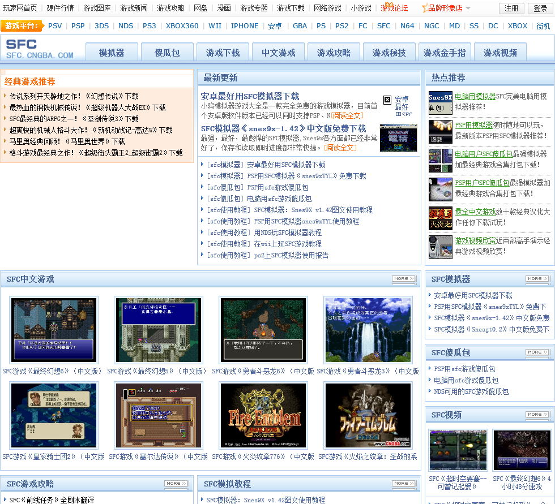Open the 游戏攻略 tab
Screen dimensions: 555x504
334,52
